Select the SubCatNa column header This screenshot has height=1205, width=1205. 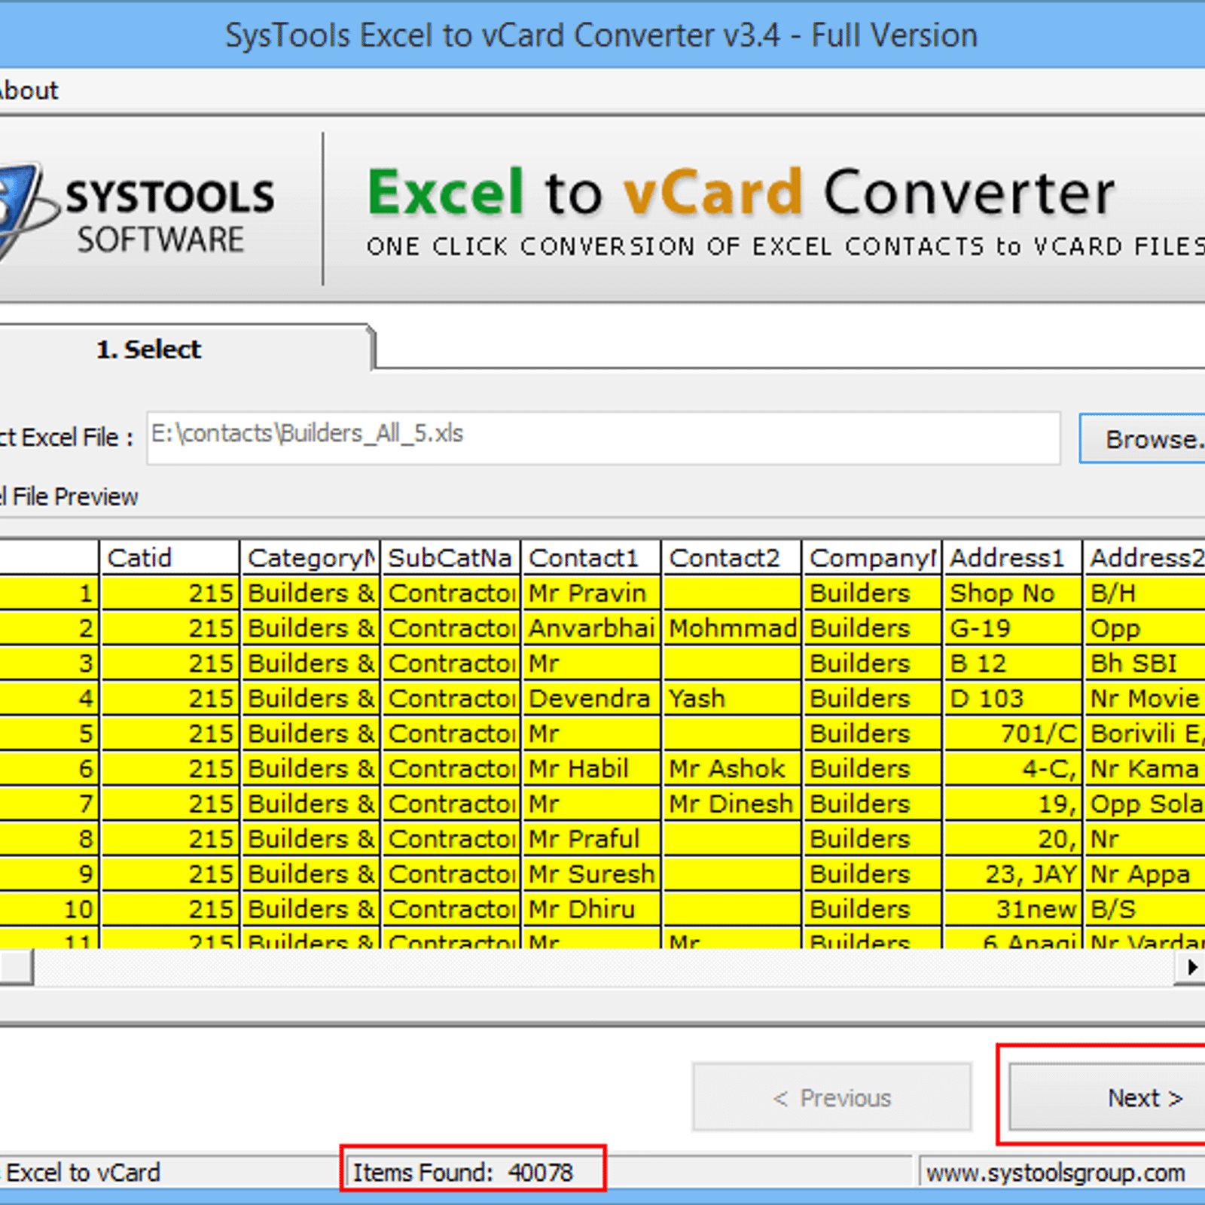click(450, 558)
